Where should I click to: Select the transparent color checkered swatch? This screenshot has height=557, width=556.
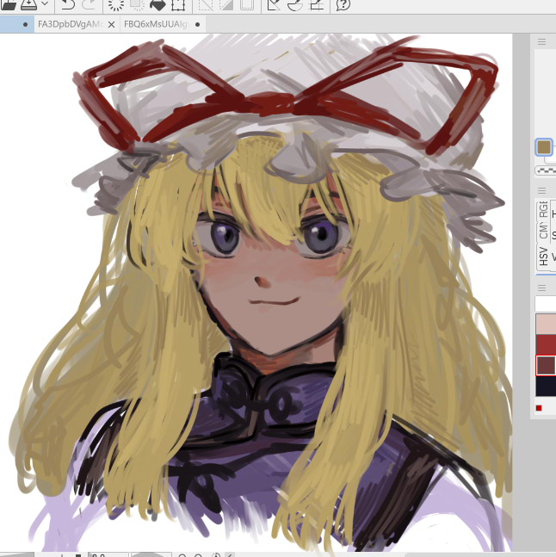[x=546, y=170]
